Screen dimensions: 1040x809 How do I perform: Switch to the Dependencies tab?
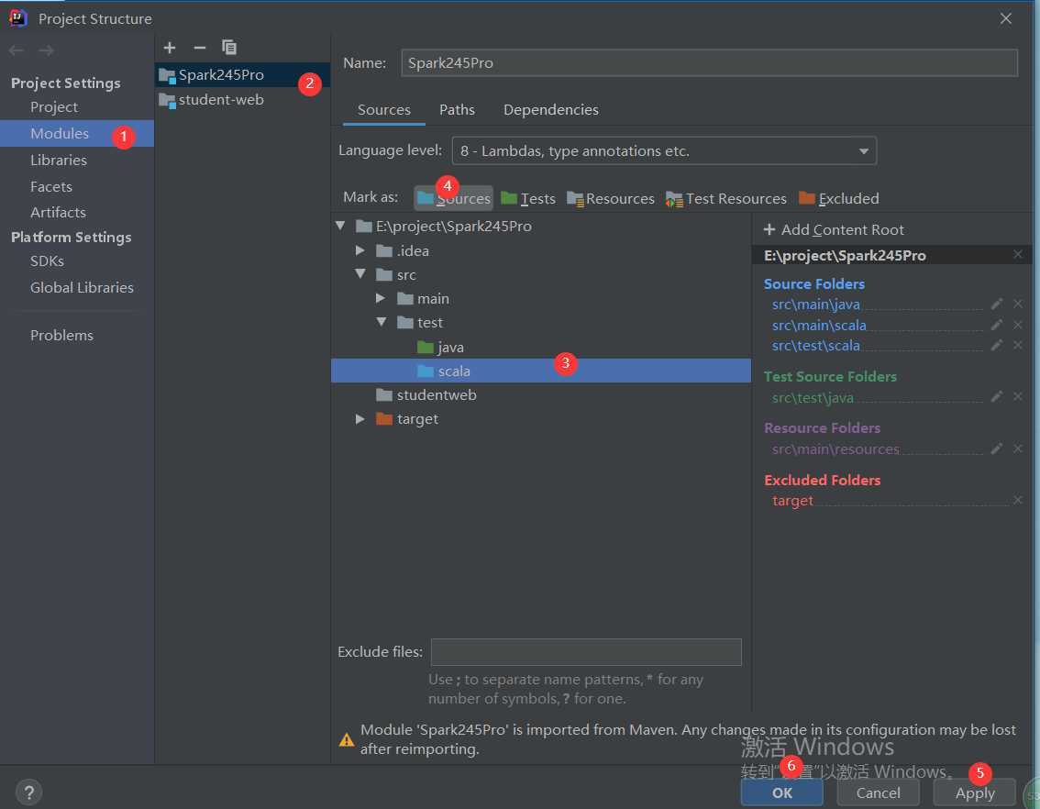(550, 110)
